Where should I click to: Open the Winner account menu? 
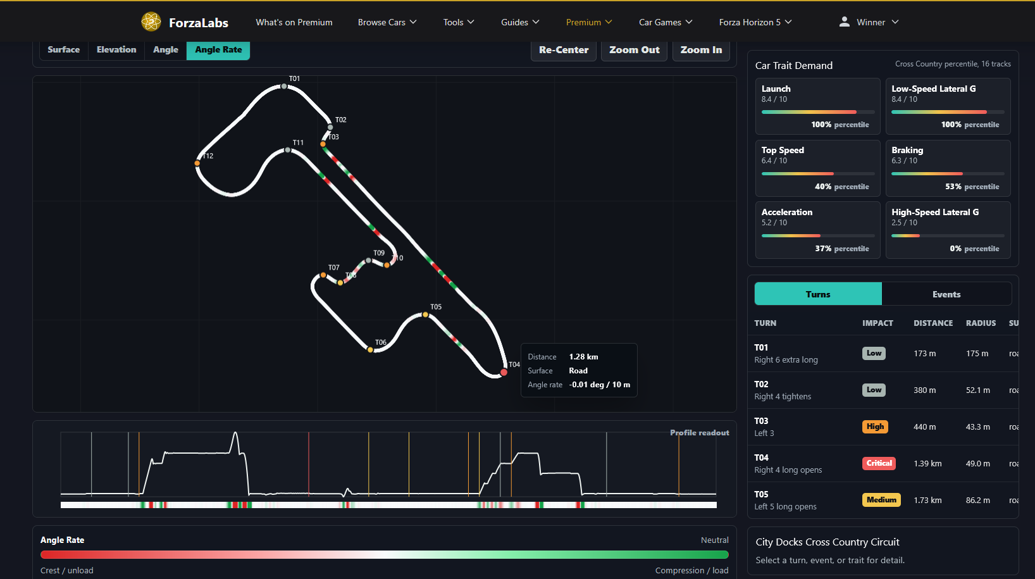coord(869,22)
